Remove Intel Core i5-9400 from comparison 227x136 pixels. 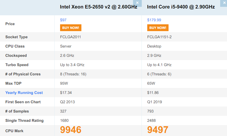coord(224,3)
